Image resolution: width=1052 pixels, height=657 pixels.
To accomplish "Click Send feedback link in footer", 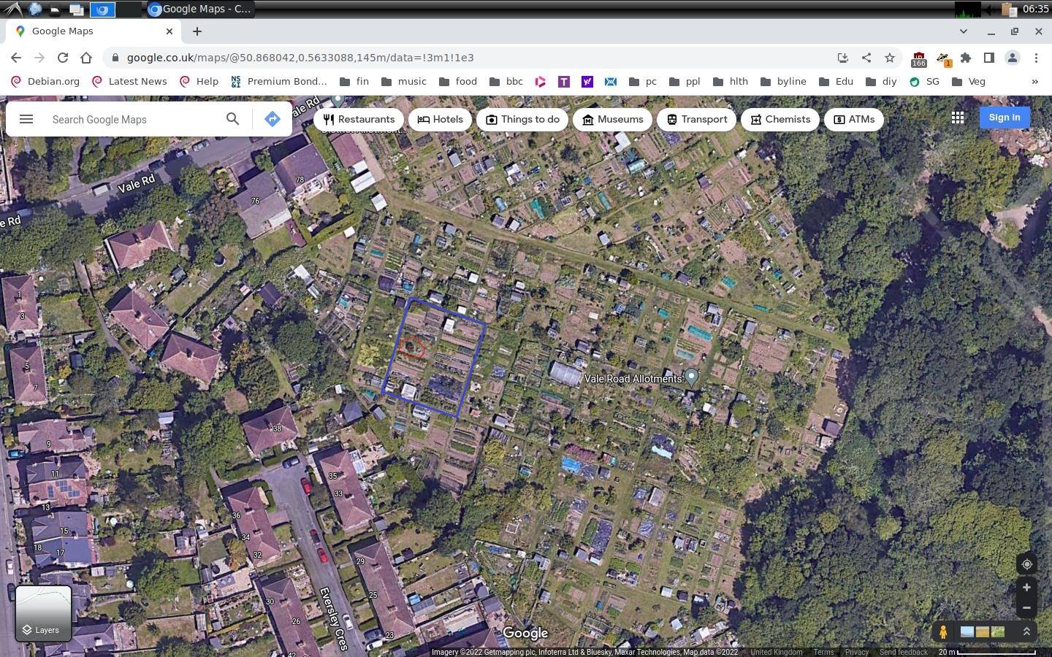I will [903, 652].
